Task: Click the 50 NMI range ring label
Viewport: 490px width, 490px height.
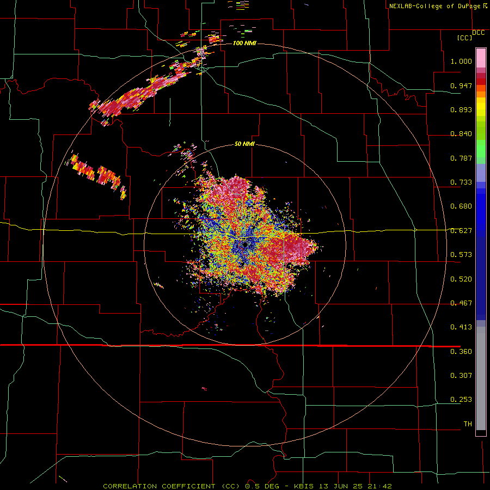Action: pos(244,144)
